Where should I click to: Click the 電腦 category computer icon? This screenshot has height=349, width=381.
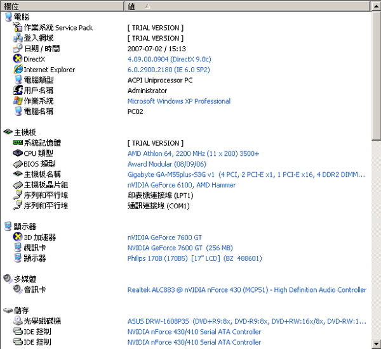pos(8,16)
